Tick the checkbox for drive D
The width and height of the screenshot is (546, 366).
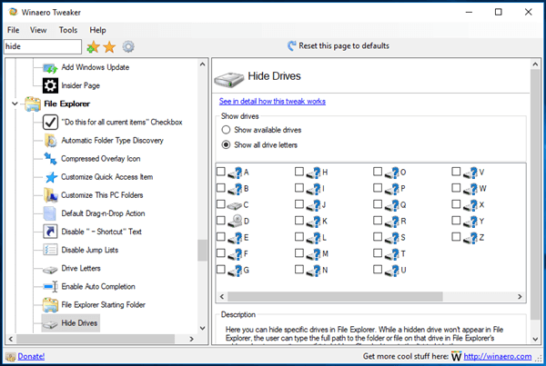(x=221, y=221)
